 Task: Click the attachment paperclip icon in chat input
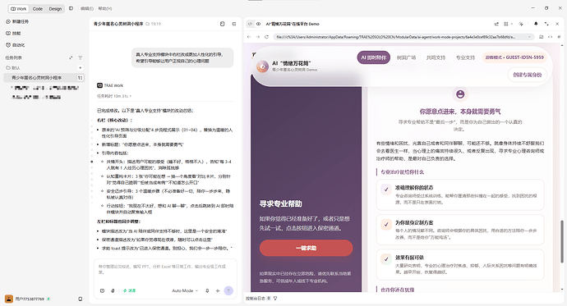click(113, 290)
